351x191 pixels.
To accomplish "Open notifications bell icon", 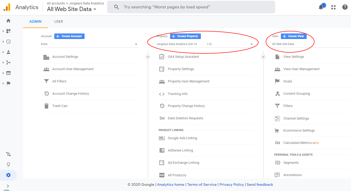I will point(321,7).
